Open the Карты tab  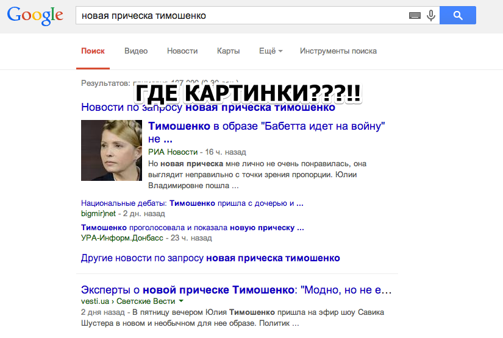point(229,51)
